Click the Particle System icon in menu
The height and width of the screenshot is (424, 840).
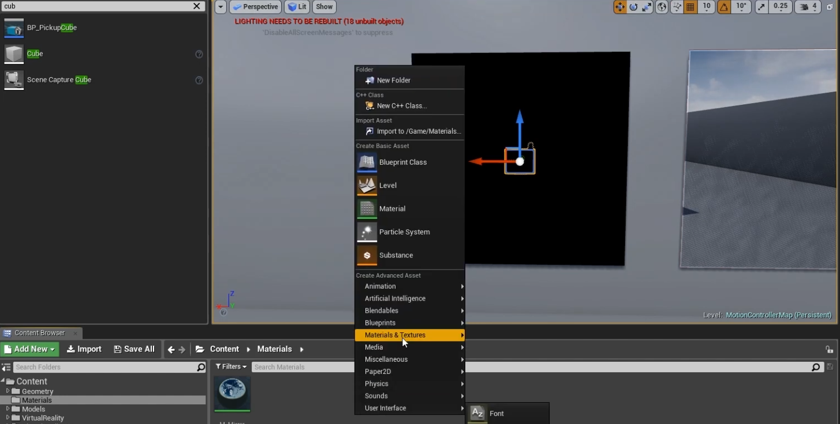click(367, 232)
